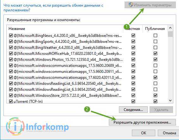Click the Inforkomp logo watermark
Image resolution: width=179 pixels, height=140 pixels.
37,126
